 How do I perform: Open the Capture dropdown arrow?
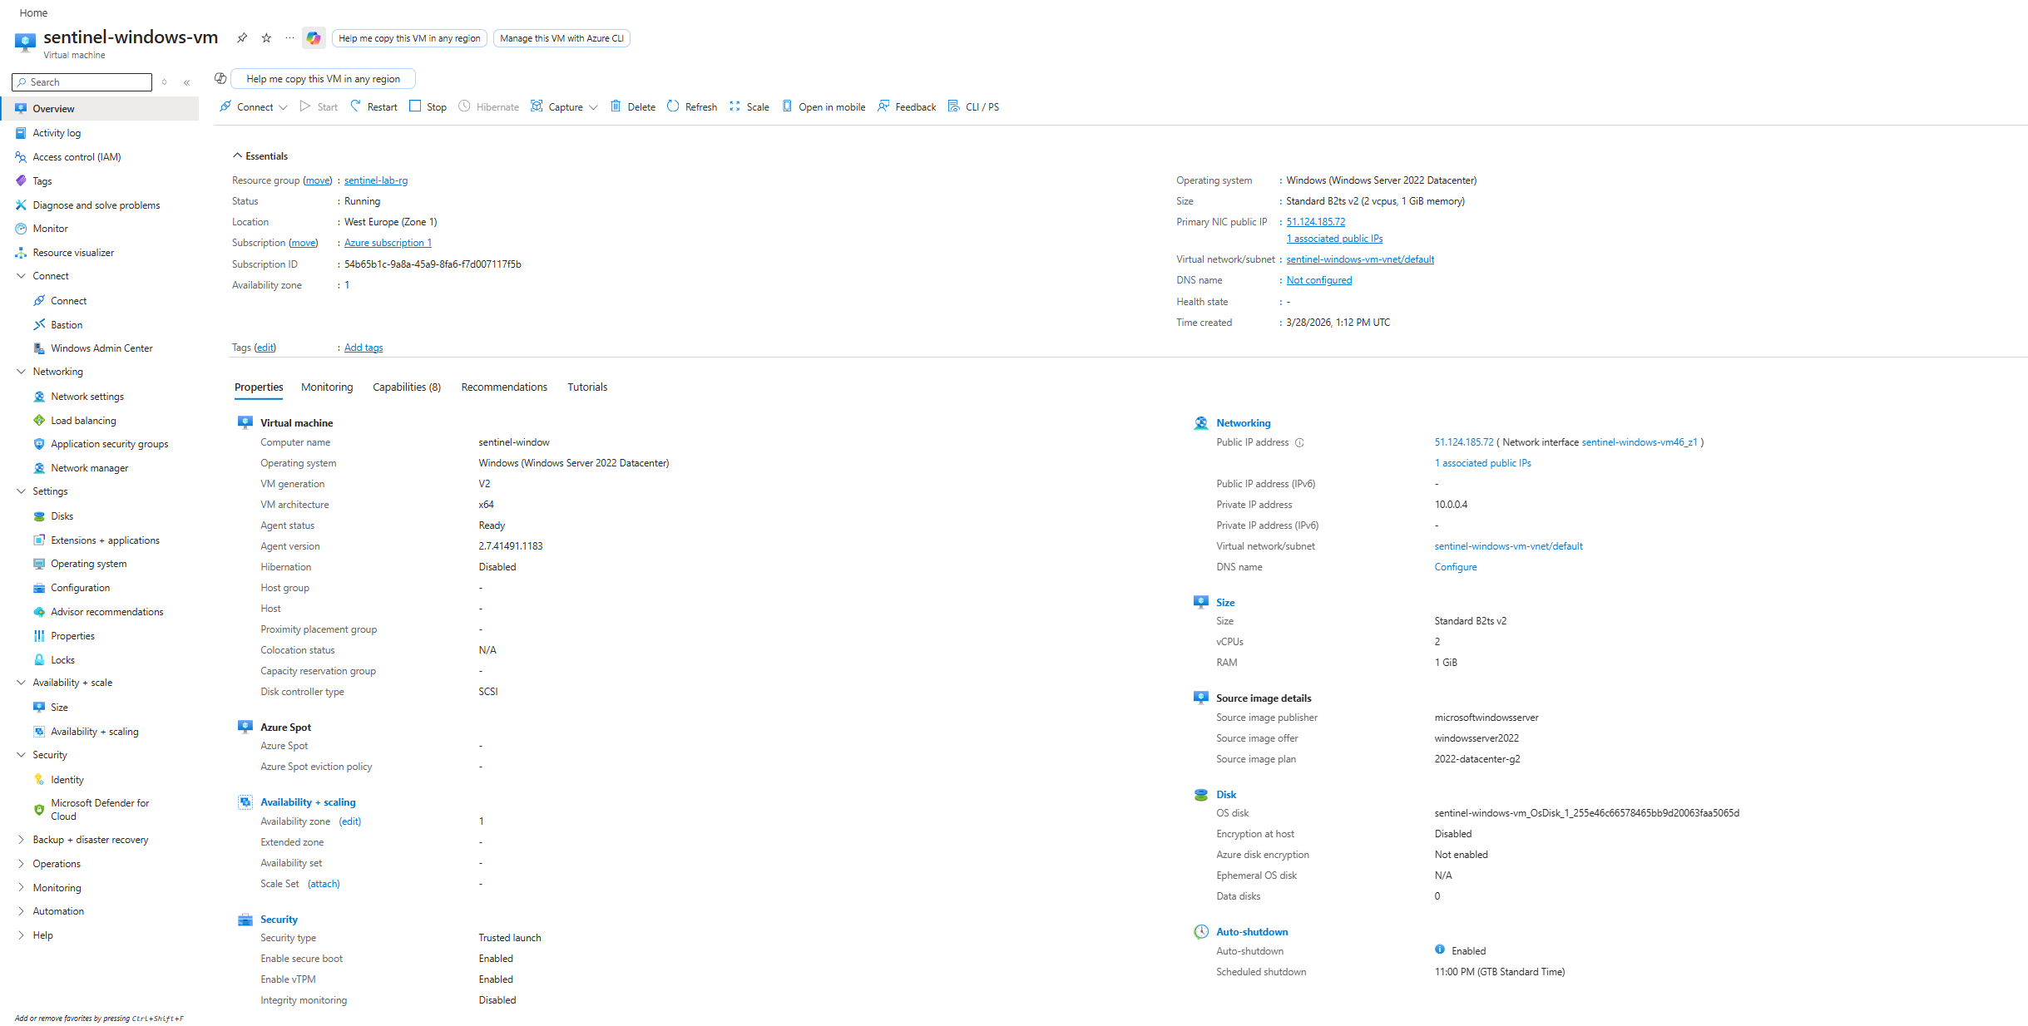coord(593,107)
